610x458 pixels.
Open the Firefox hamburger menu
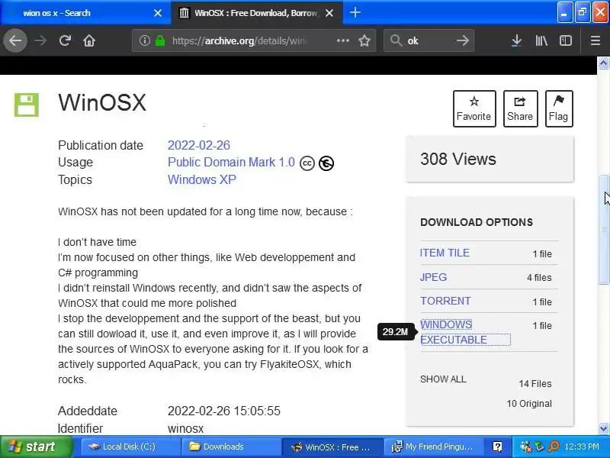click(596, 40)
